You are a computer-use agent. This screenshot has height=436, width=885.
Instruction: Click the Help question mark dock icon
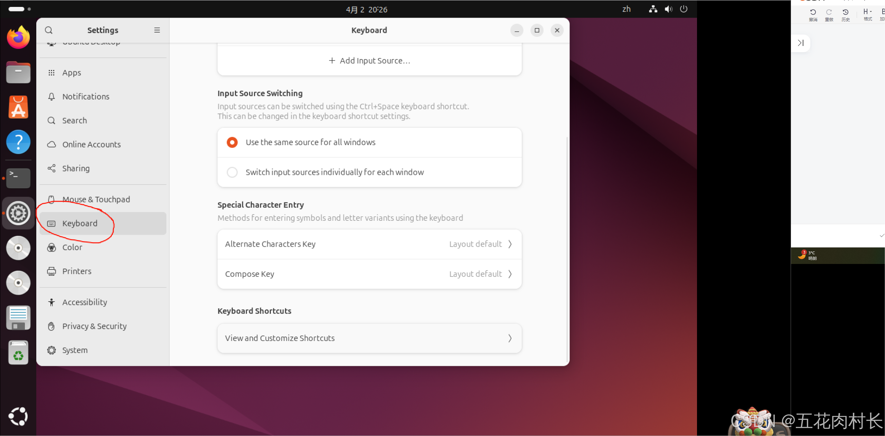point(18,142)
